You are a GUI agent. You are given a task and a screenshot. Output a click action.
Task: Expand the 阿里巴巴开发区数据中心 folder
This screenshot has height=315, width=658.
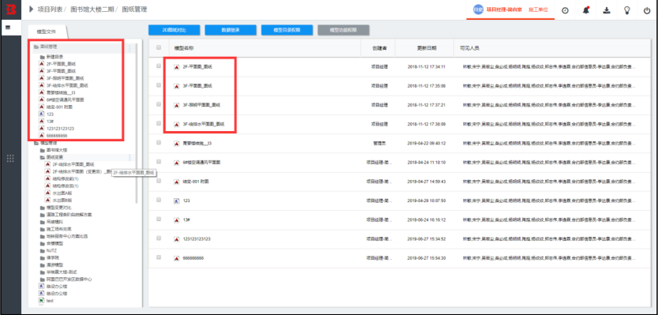pos(42,279)
